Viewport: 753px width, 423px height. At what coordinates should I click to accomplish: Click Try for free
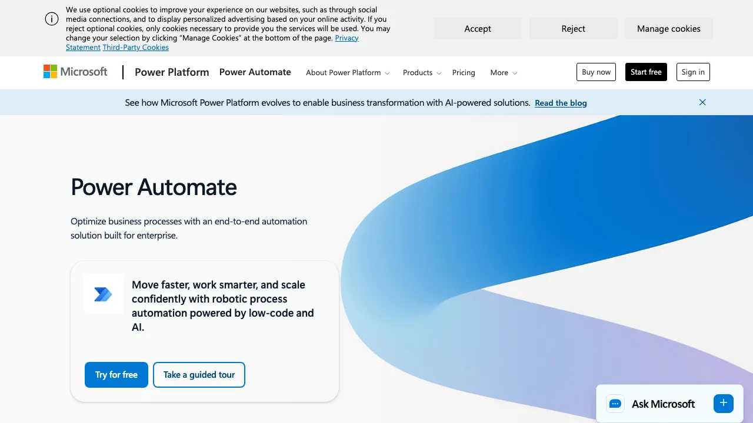116,375
